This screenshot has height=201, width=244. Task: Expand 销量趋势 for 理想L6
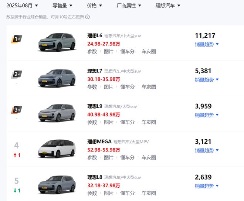pos(207,44)
